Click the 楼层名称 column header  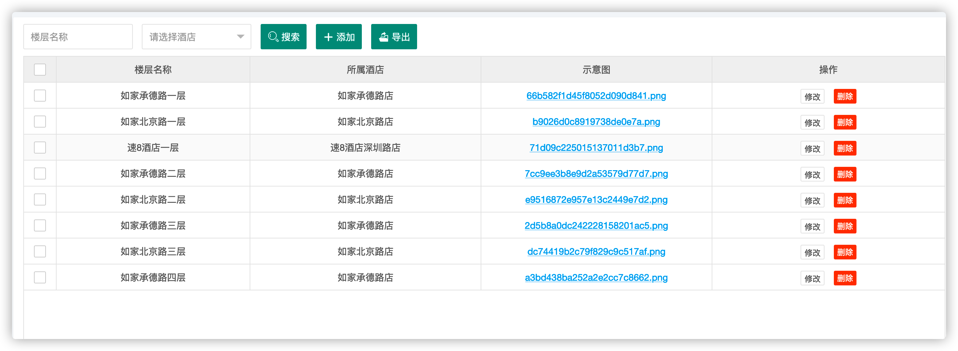click(153, 70)
